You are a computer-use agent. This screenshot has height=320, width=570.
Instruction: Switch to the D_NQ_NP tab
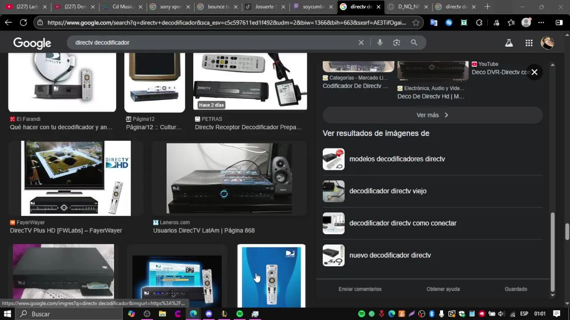click(x=408, y=7)
